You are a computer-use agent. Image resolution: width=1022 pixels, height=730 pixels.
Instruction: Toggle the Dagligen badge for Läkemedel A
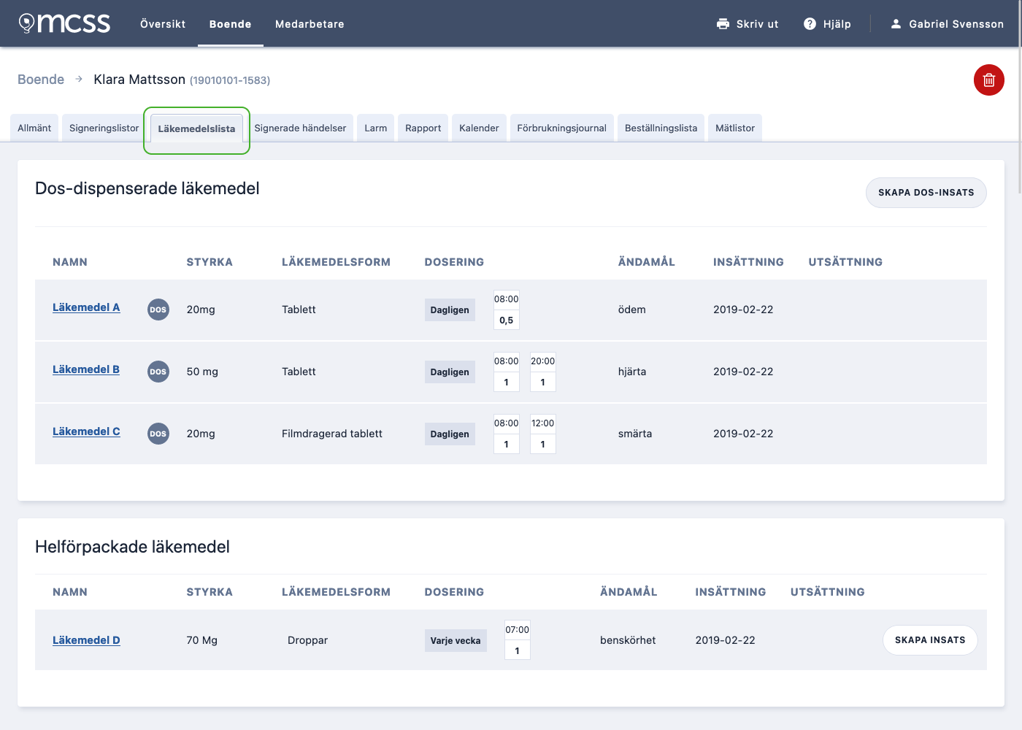[450, 310]
